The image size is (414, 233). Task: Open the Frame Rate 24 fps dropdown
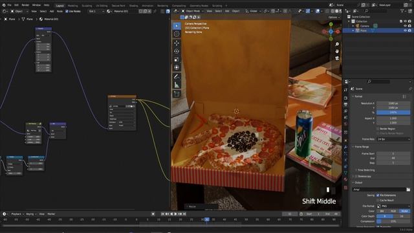coord(393,139)
